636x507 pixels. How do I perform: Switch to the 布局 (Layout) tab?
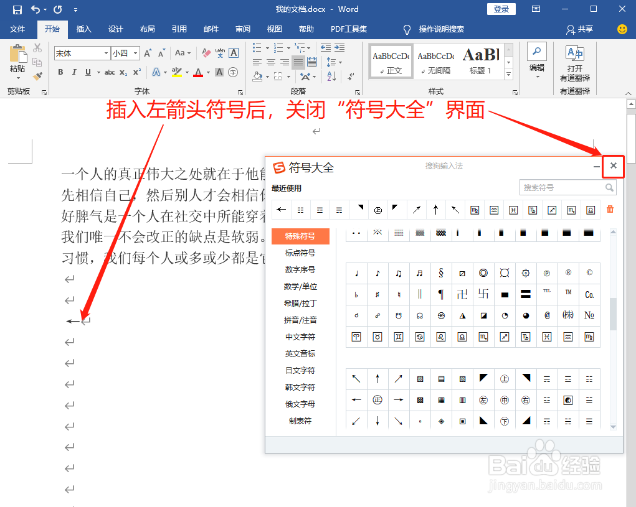(x=147, y=29)
